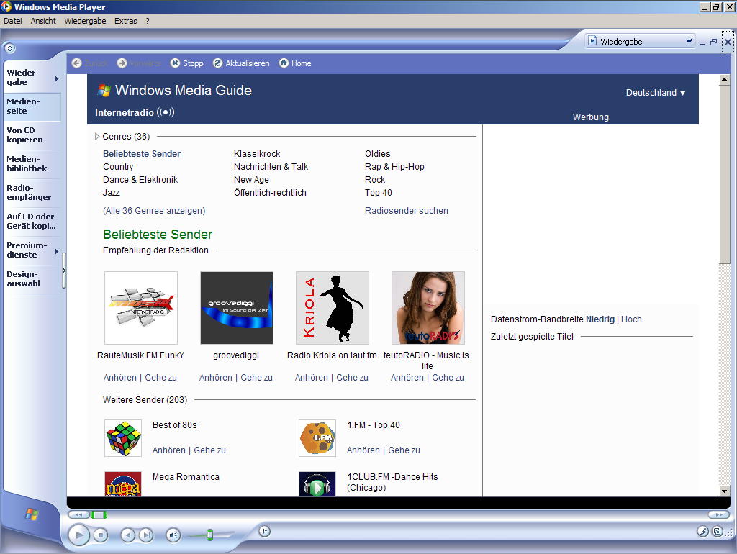The width and height of the screenshot is (737, 554).
Task: Set stream bandwidth to Niedrig
Action: (600, 319)
